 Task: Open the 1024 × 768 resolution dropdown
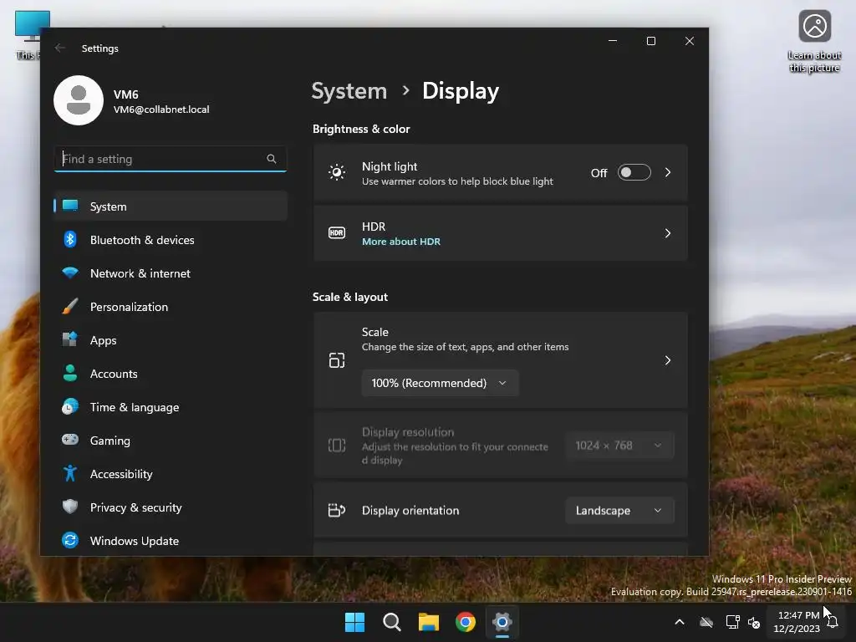tap(619, 446)
